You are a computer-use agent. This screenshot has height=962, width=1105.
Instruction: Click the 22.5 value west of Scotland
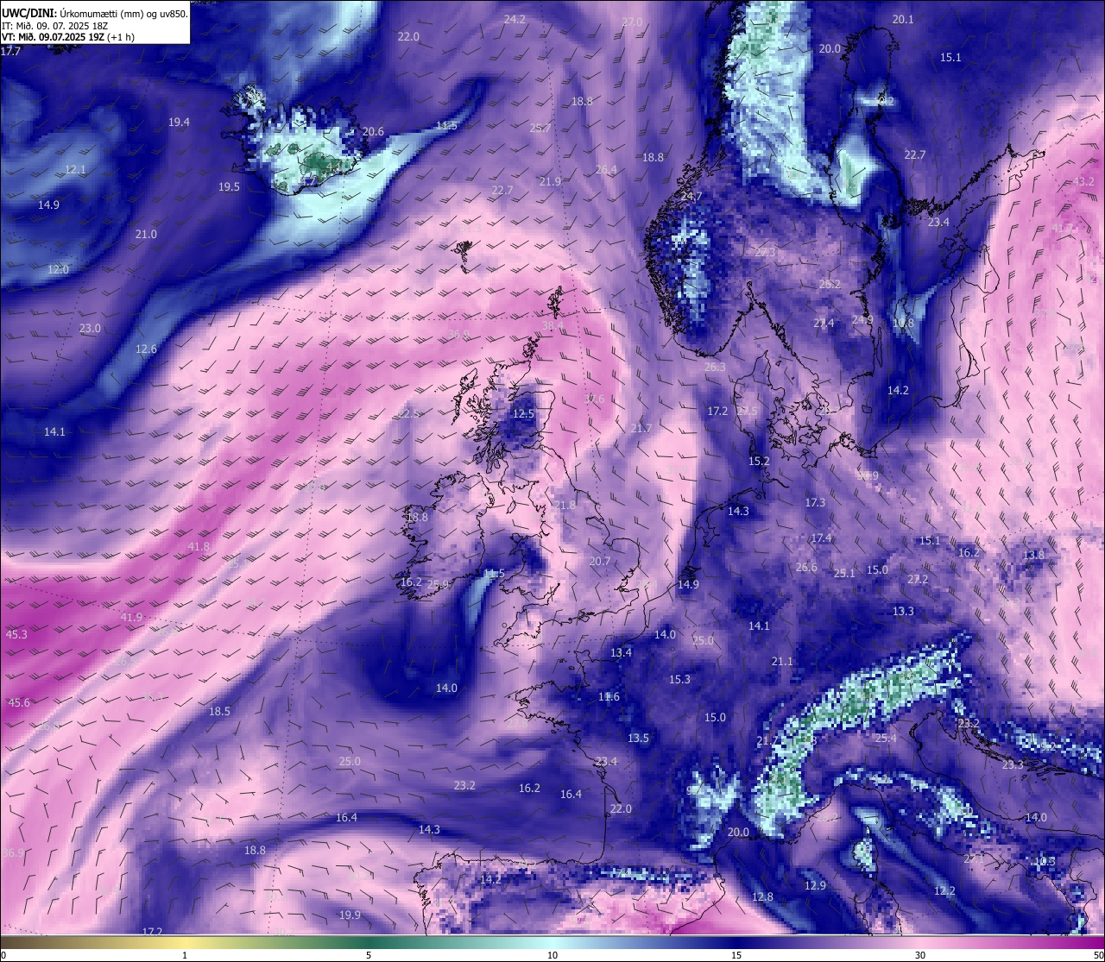click(408, 414)
